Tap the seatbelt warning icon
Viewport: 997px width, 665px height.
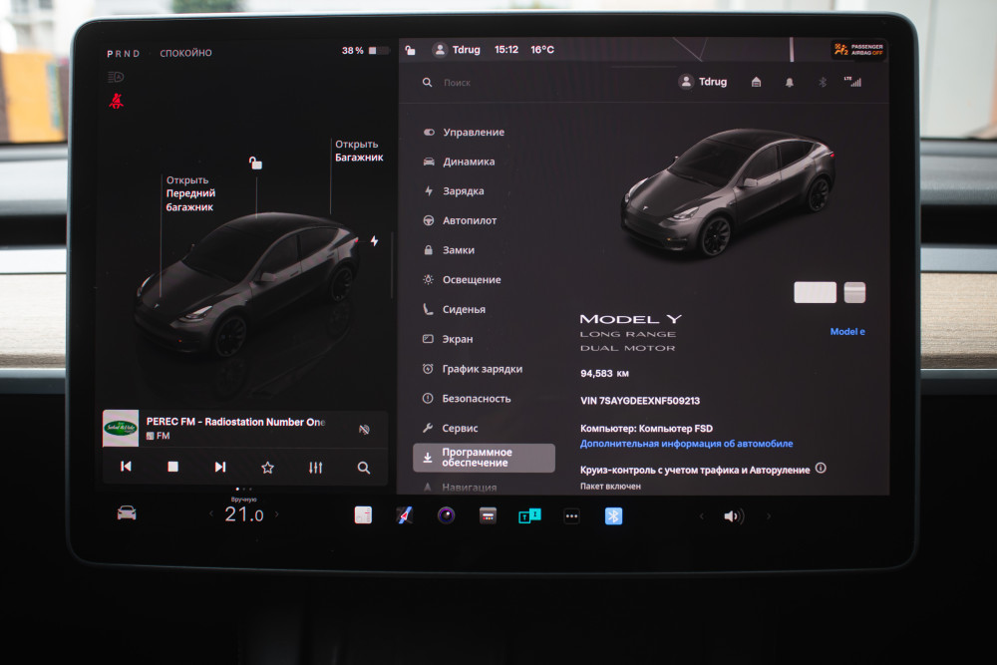click(x=117, y=101)
